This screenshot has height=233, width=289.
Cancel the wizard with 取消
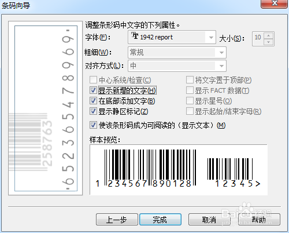[209, 220]
